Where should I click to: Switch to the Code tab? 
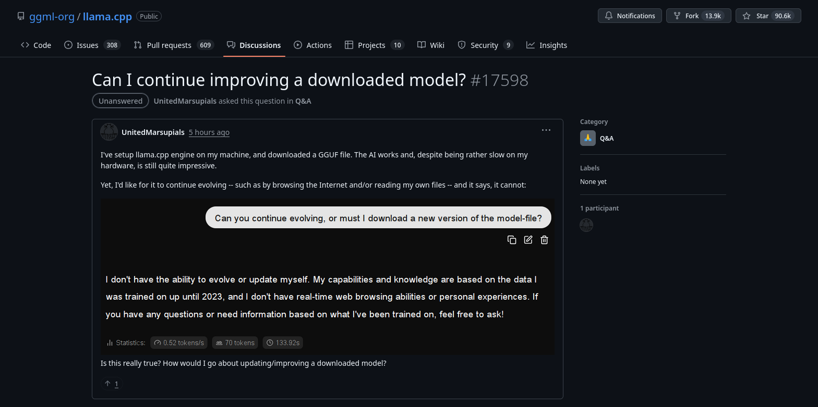tap(36, 45)
